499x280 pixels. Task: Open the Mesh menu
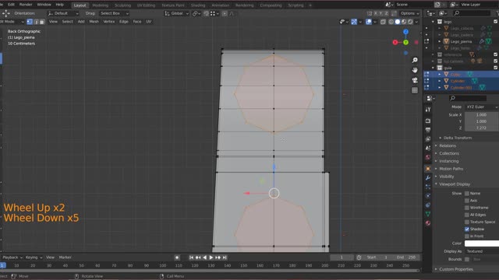94,22
